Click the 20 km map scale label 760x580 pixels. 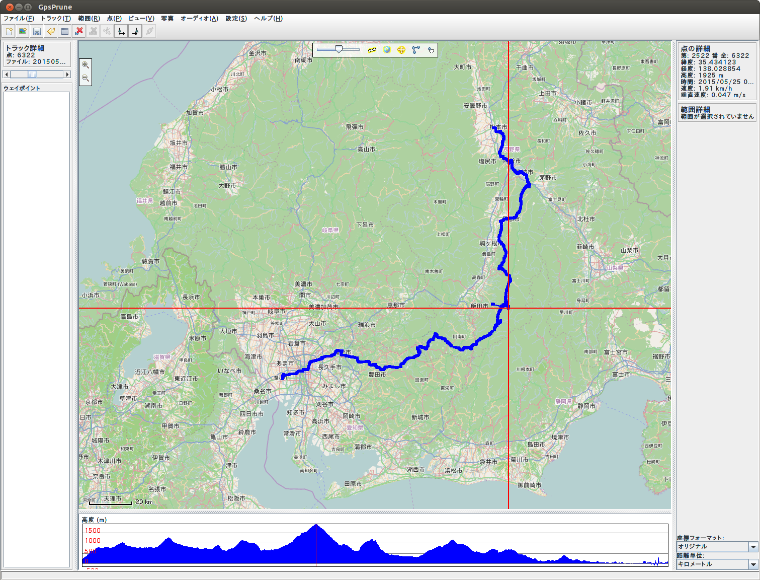pos(144,502)
